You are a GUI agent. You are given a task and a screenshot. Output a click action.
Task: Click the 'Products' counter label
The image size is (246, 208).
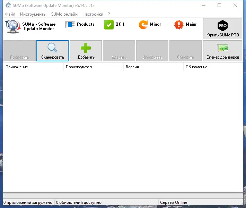[x=86, y=24]
